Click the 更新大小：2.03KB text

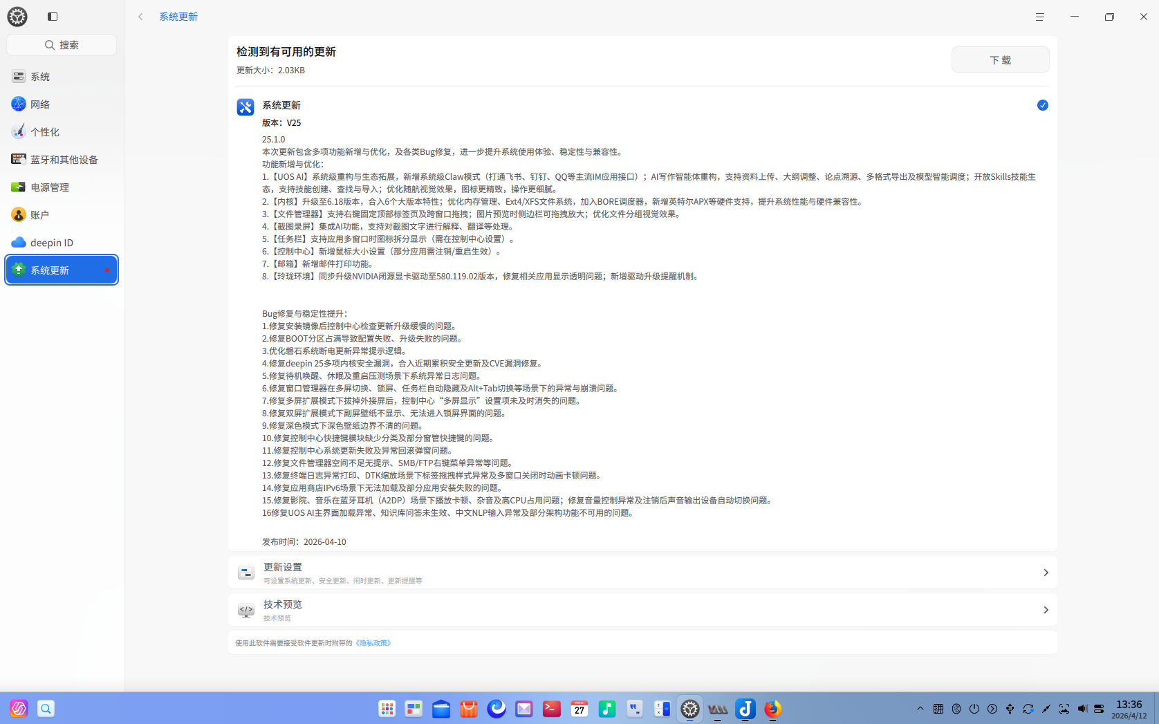[270, 71]
